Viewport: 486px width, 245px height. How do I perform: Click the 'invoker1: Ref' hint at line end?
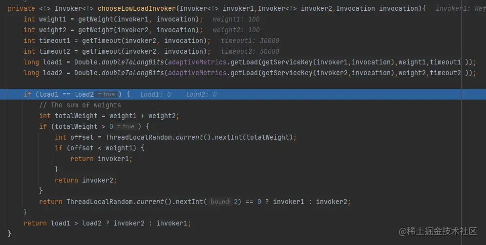pos(461,8)
